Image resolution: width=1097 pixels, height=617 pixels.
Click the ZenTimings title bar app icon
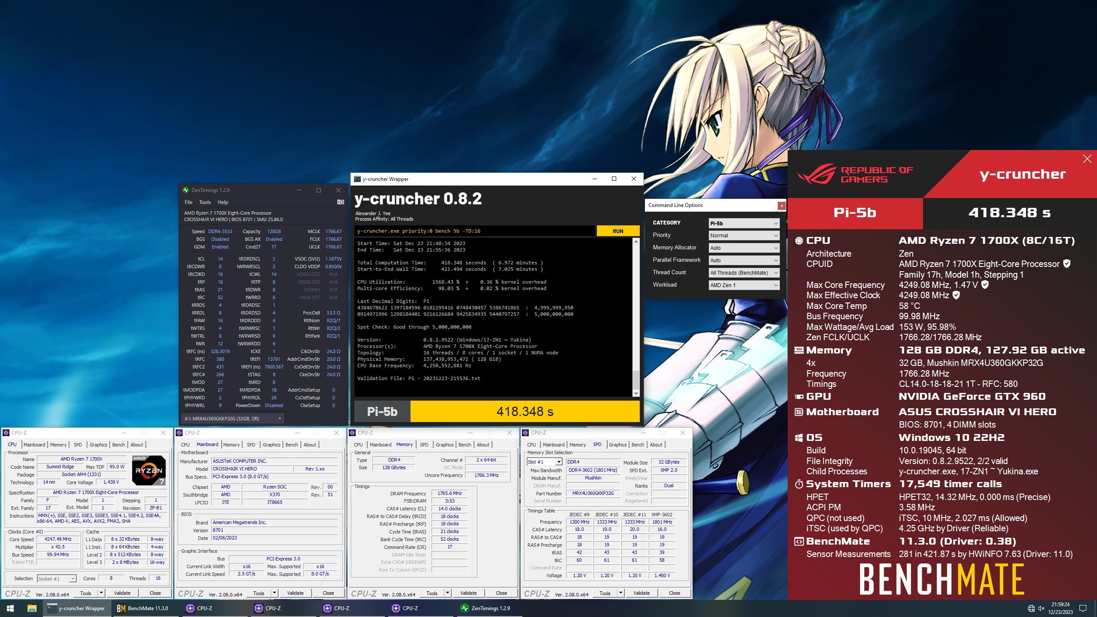[186, 190]
